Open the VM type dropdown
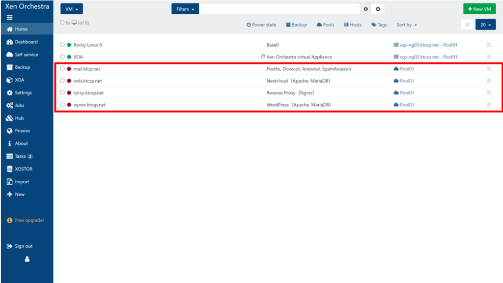This screenshot has height=283, width=503. (72, 9)
